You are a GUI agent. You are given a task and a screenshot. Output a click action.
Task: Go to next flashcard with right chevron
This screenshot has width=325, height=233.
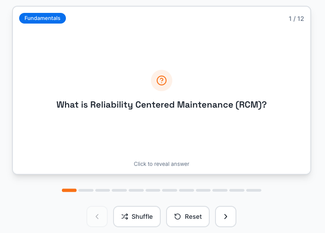pos(225,217)
